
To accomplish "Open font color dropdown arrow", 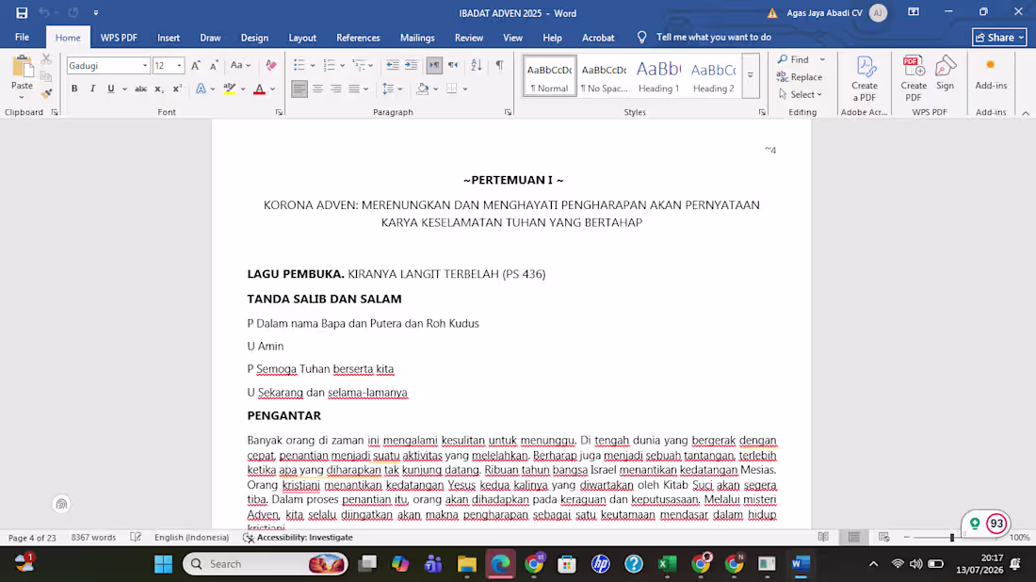I will 272,89.
